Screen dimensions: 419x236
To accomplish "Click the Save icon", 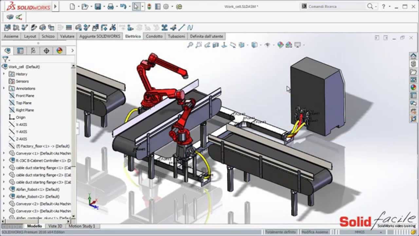I will coord(98,6).
